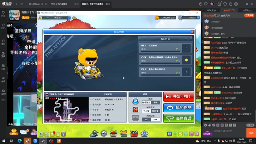Screen dimensions: 256x144
Task: Click the green 选择赛道 track select button
Action: pyautogui.click(x=179, y=118)
